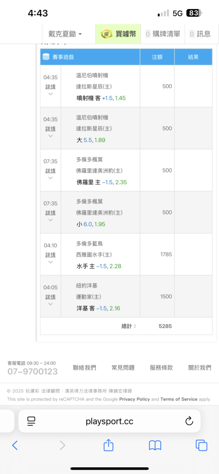The width and height of the screenshot is (219, 474).
Task: Tap the playsport.cc address field
Action: click(109, 421)
